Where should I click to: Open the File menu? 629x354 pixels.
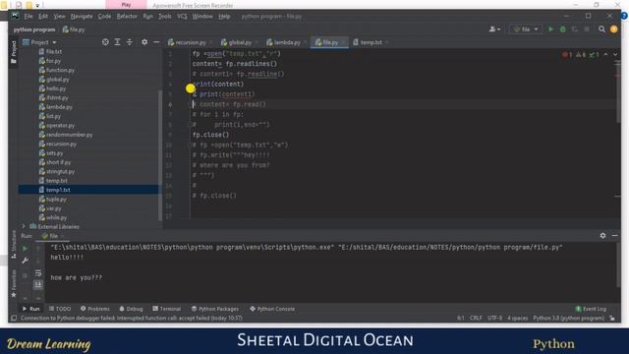[x=29, y=17]
